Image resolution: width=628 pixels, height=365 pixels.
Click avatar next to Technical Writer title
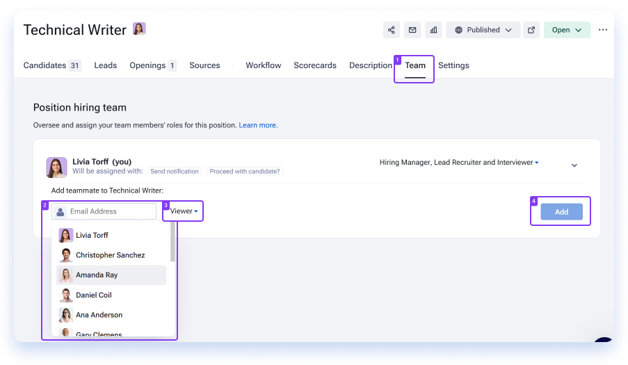(x=139, y=29)
